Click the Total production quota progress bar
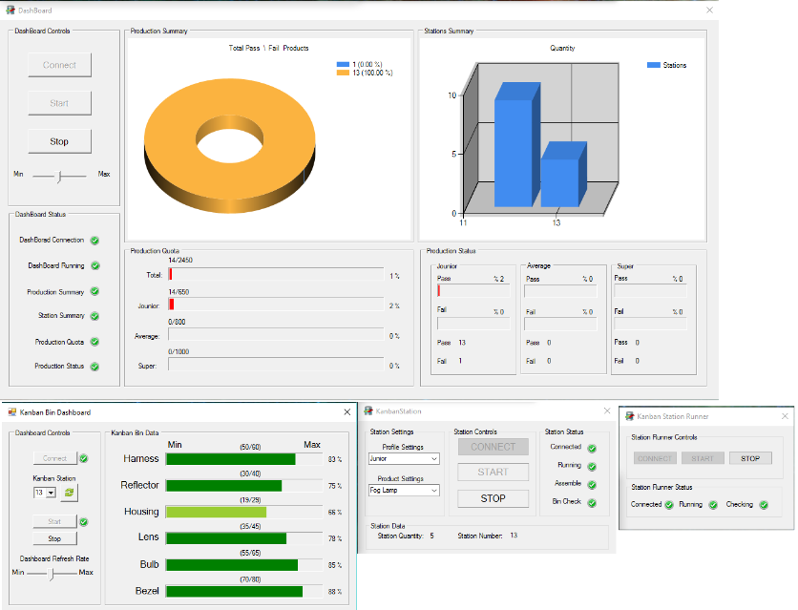 [277, 274]
